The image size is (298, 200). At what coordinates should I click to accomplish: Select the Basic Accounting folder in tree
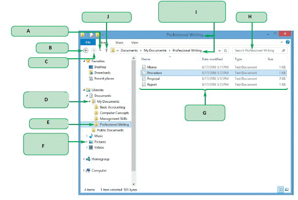pos(110,107)
